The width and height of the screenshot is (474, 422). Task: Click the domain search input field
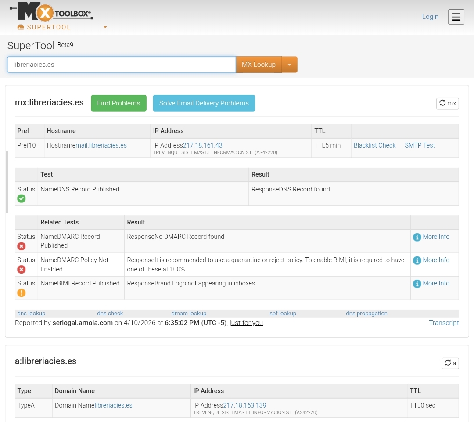pyautogui.click(x=121, y=64)
